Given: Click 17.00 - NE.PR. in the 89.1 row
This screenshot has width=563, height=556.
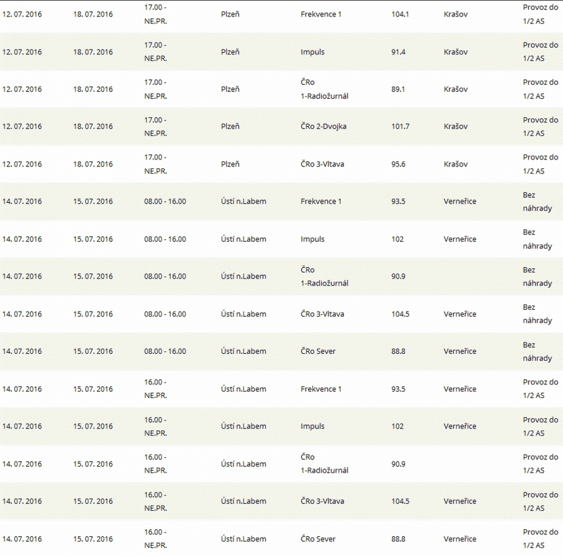Looking at the screenshot, I should coord(155,89).
